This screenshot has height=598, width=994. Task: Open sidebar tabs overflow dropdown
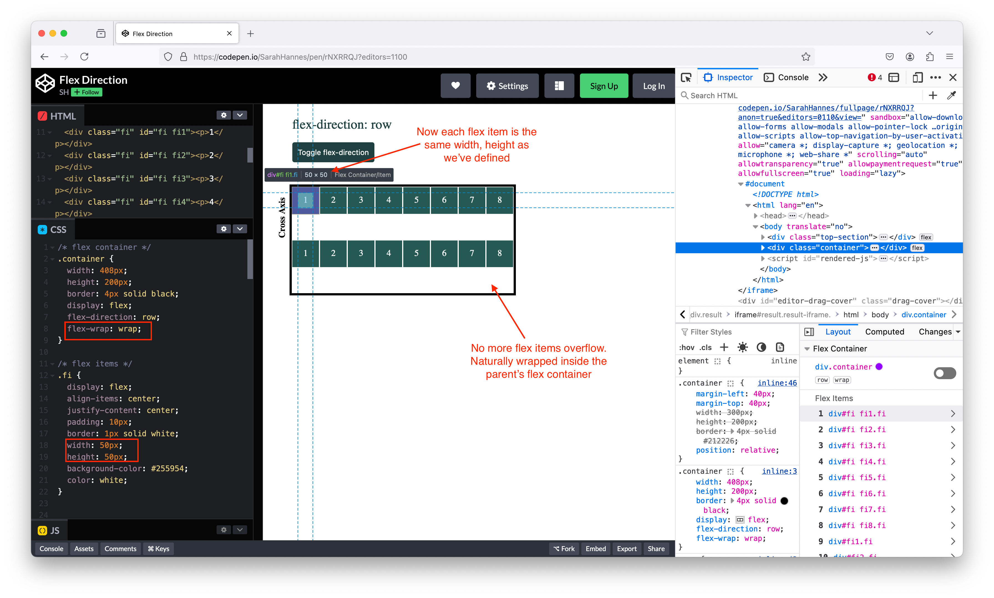pyautogui.click(x=958, y=332)
